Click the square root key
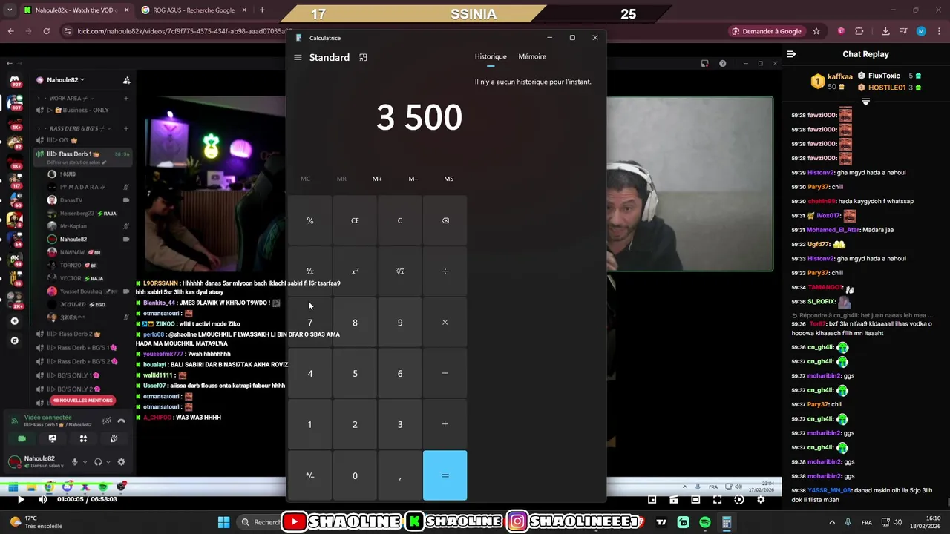Screen dimensions: 950x534 tap(400, 271)
